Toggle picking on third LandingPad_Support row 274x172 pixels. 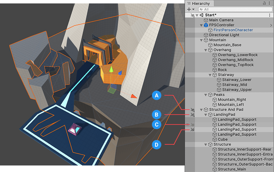click(x=192, y=130)
